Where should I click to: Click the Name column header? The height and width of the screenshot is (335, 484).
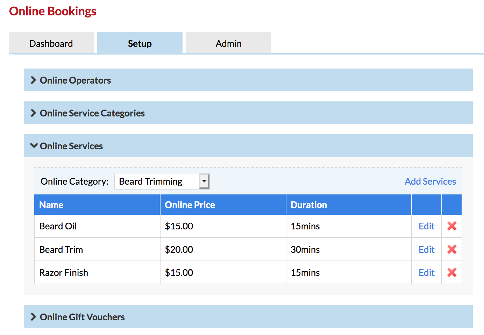point(51,205)
